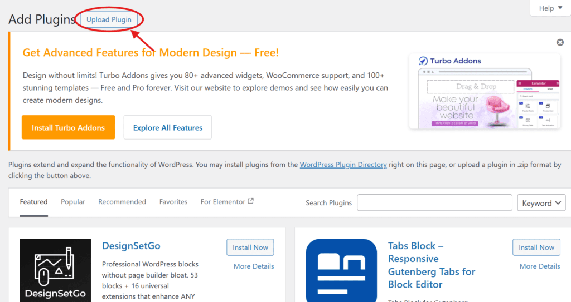Select the Featured tab
Image resolution: width=571 pixels, height=302 pixels.
coord(34,202)
